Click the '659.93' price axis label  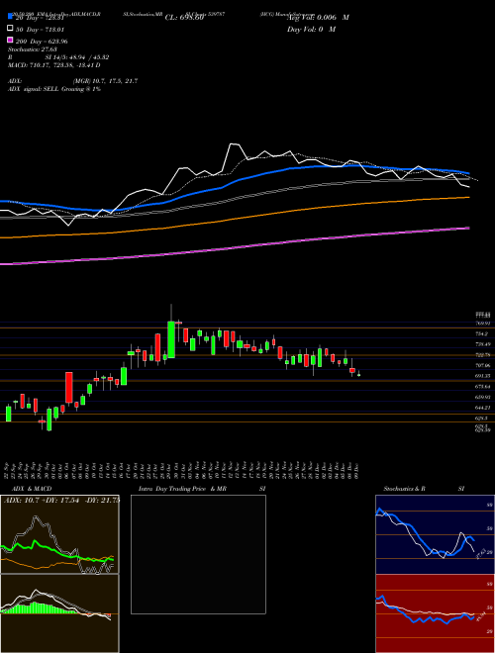(482, 397)
